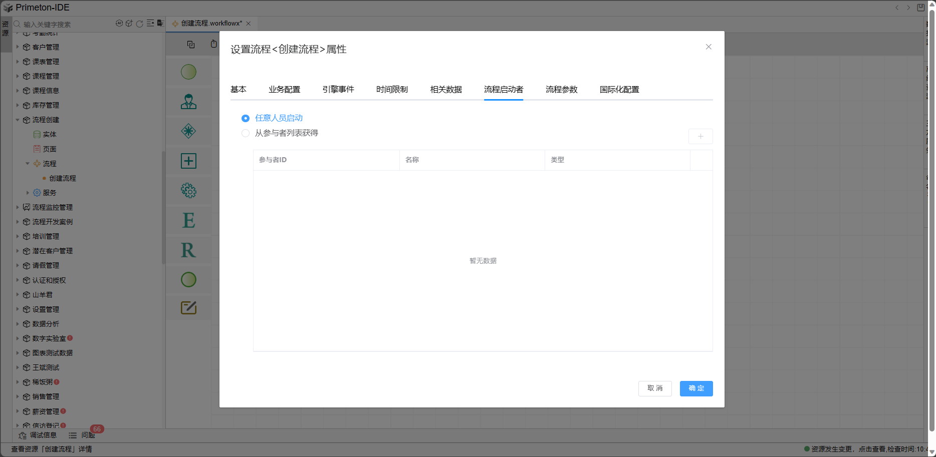
Task: Select the 从参与者列表获得 radio option
Action: (246, 133)
